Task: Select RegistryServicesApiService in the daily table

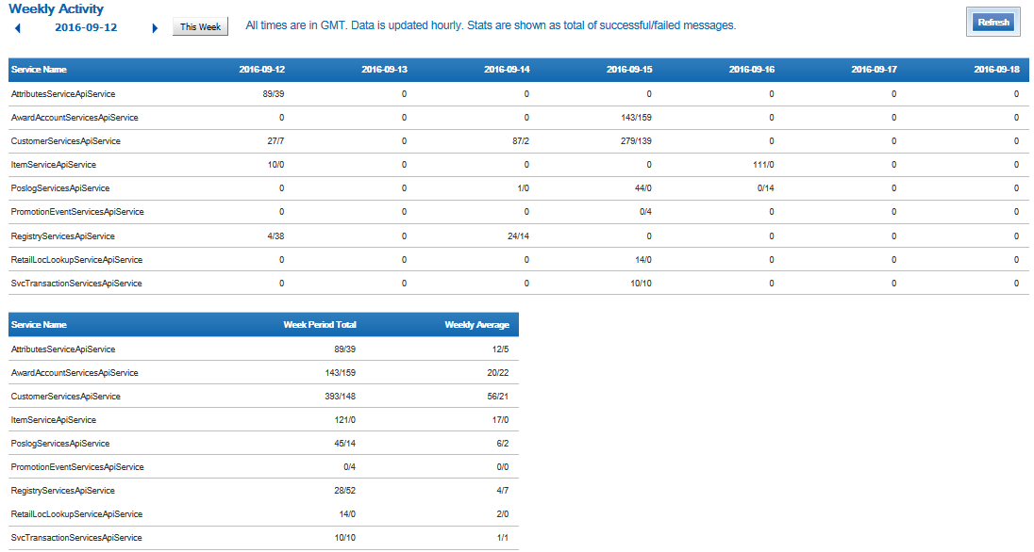Action: [x=62, y=236]
